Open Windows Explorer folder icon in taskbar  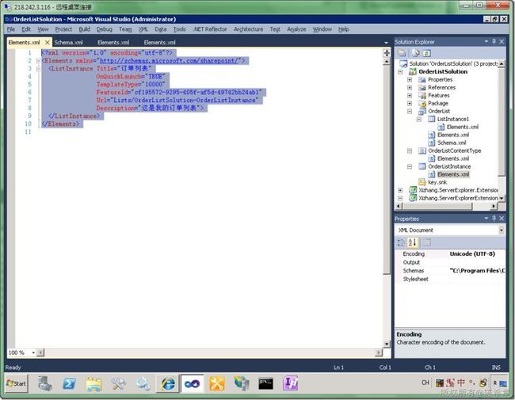click(x=93, y=383)
